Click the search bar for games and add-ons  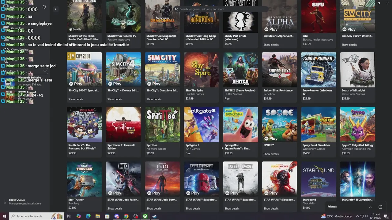[221, 9]
